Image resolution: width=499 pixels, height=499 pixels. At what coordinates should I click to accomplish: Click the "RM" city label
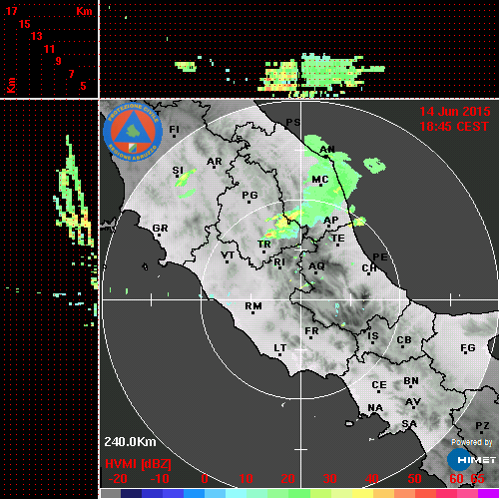coord(253,306)
